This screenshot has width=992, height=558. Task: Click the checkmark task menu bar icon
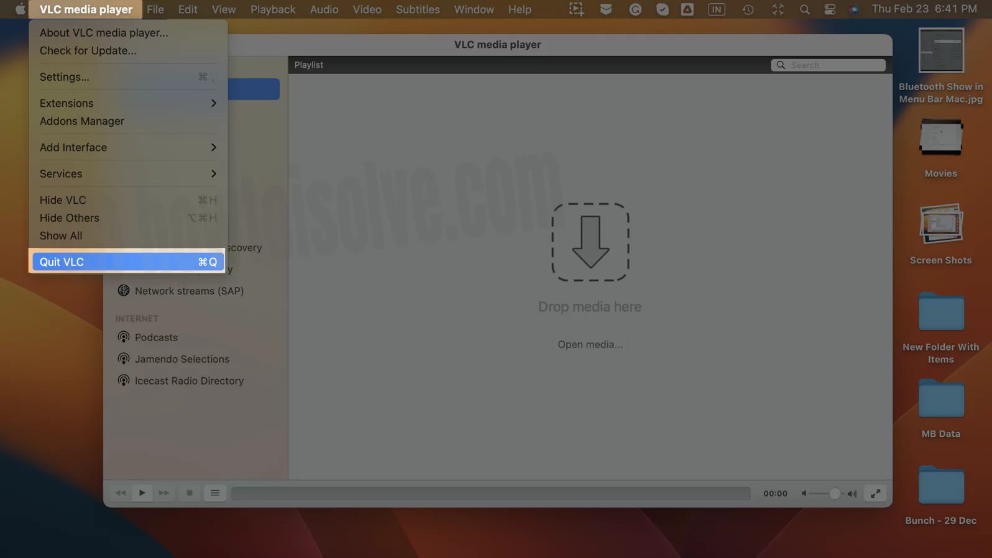(x=663, y=9)
